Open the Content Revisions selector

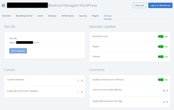pos(80,80)
